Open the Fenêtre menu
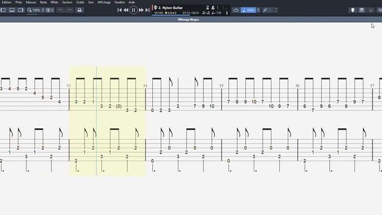Viewport: 382px width, 215px height. point(119,2)
